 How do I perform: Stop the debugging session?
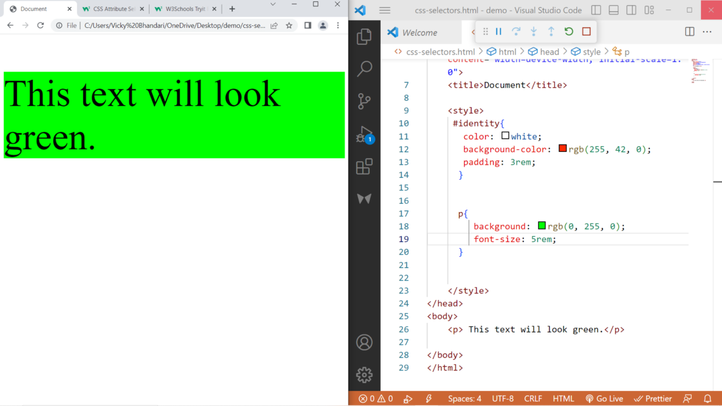[586, 32]
